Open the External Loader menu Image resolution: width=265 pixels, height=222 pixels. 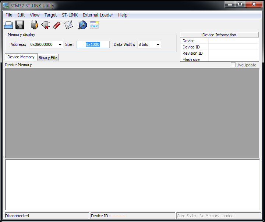click(98, 15)
